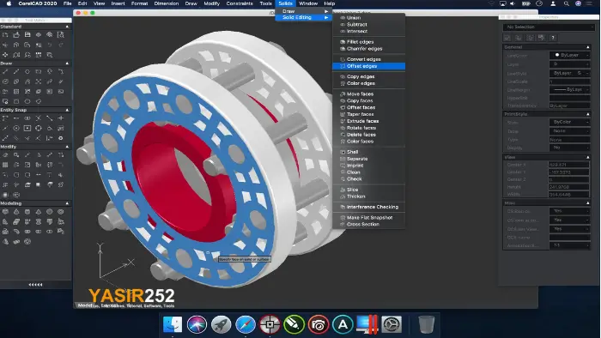Image resolution: width=601 pixels, height=338 pixels.
Task: Collapse the Standard toolbar section
Action: (68, 27)
